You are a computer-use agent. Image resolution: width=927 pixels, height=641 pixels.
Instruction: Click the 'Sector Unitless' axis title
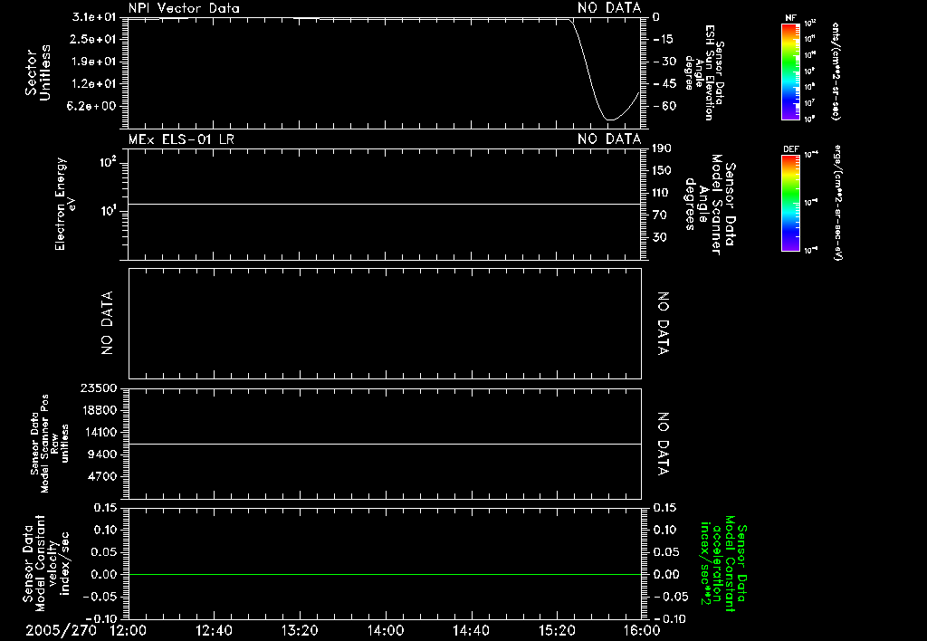point(38,72)
